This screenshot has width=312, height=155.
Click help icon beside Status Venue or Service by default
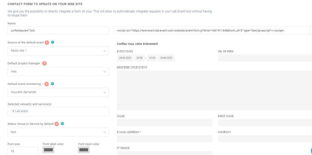point(57,124)
